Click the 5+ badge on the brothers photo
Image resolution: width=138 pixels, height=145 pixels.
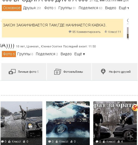[135, 108]
